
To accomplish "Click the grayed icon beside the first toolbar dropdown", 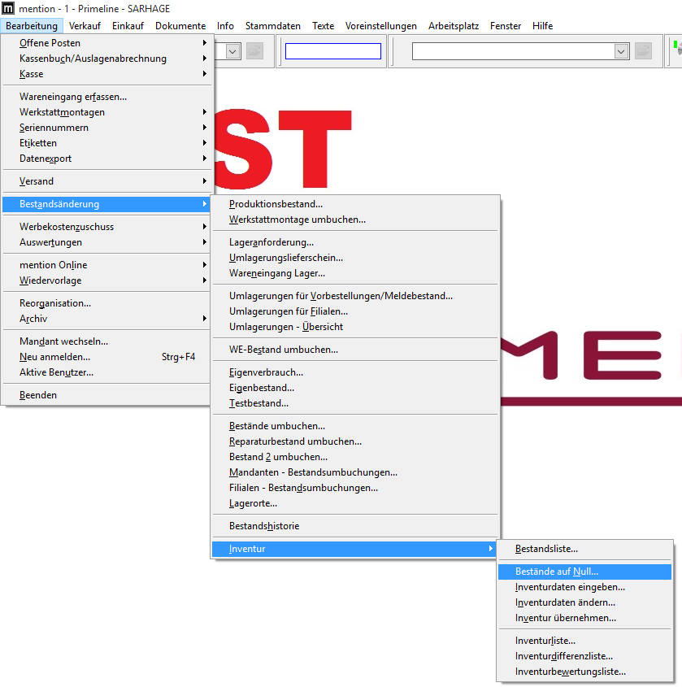I will [x=254, y=50].
